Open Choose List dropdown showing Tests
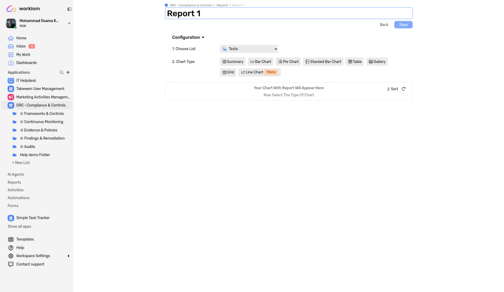Viewport: 504px width, 292px height. pos(249,49)
